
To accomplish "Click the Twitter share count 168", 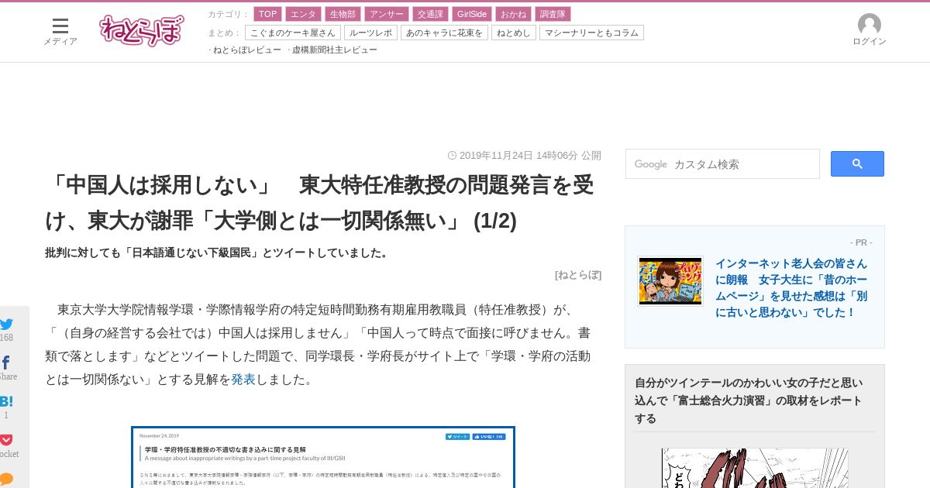I will [x=6, y=338].
